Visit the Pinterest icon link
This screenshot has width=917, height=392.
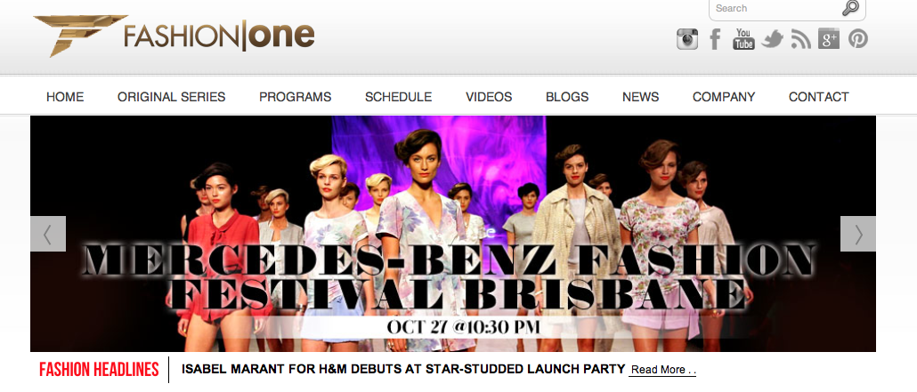(858, 39)
